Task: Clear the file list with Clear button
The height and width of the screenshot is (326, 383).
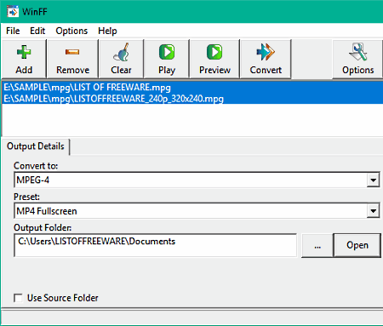Action: point(121,59)
